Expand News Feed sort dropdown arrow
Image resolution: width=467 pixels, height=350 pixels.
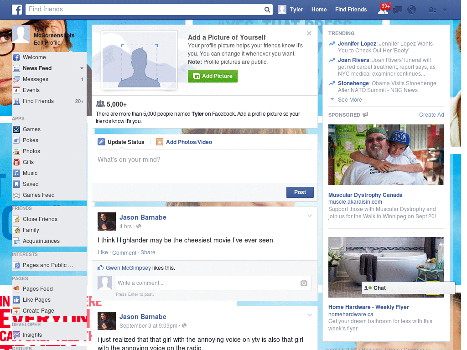click(x=82, y=68)
